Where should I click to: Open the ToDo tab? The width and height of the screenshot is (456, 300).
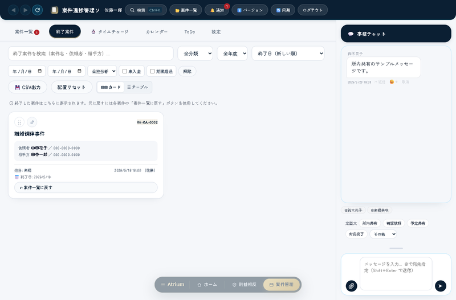pos(190,32)
